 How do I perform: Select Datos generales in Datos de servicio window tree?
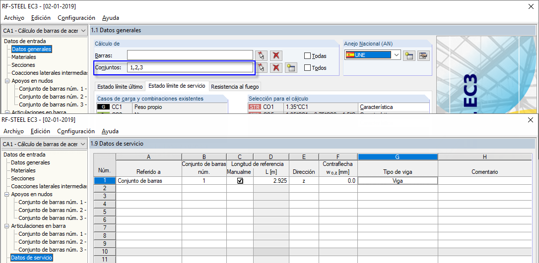pyautogui.click(x=30, y=162)
